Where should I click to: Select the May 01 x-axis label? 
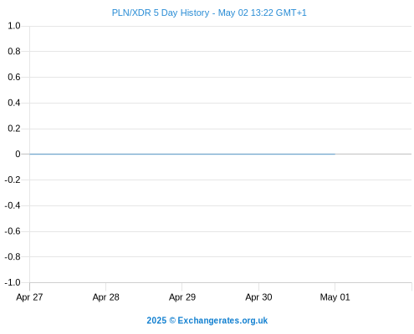[x=335, y=297]
